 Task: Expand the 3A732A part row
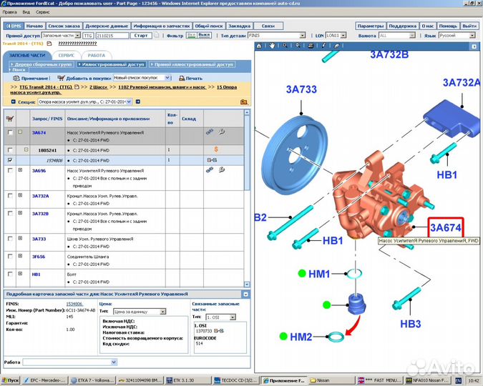[x=20, y=196]
